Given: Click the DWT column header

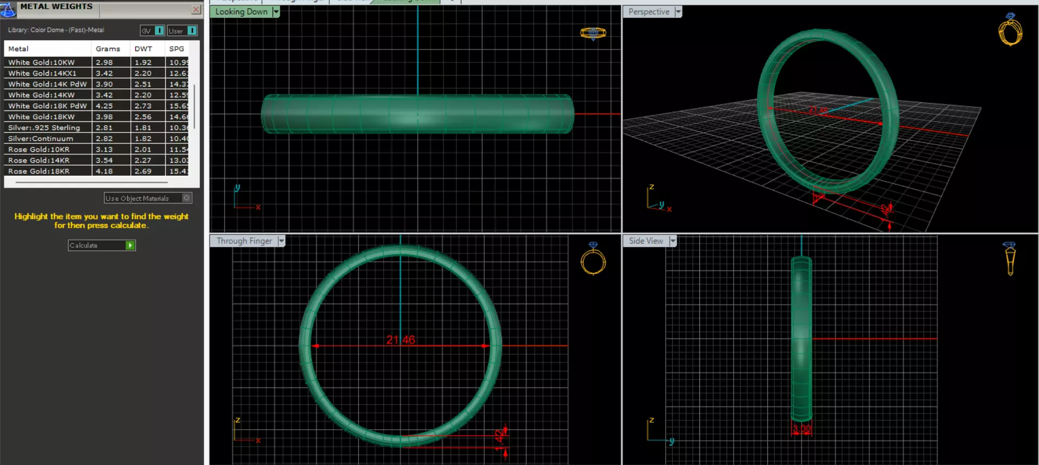Looking at the screenshot, I should (147, 48).
